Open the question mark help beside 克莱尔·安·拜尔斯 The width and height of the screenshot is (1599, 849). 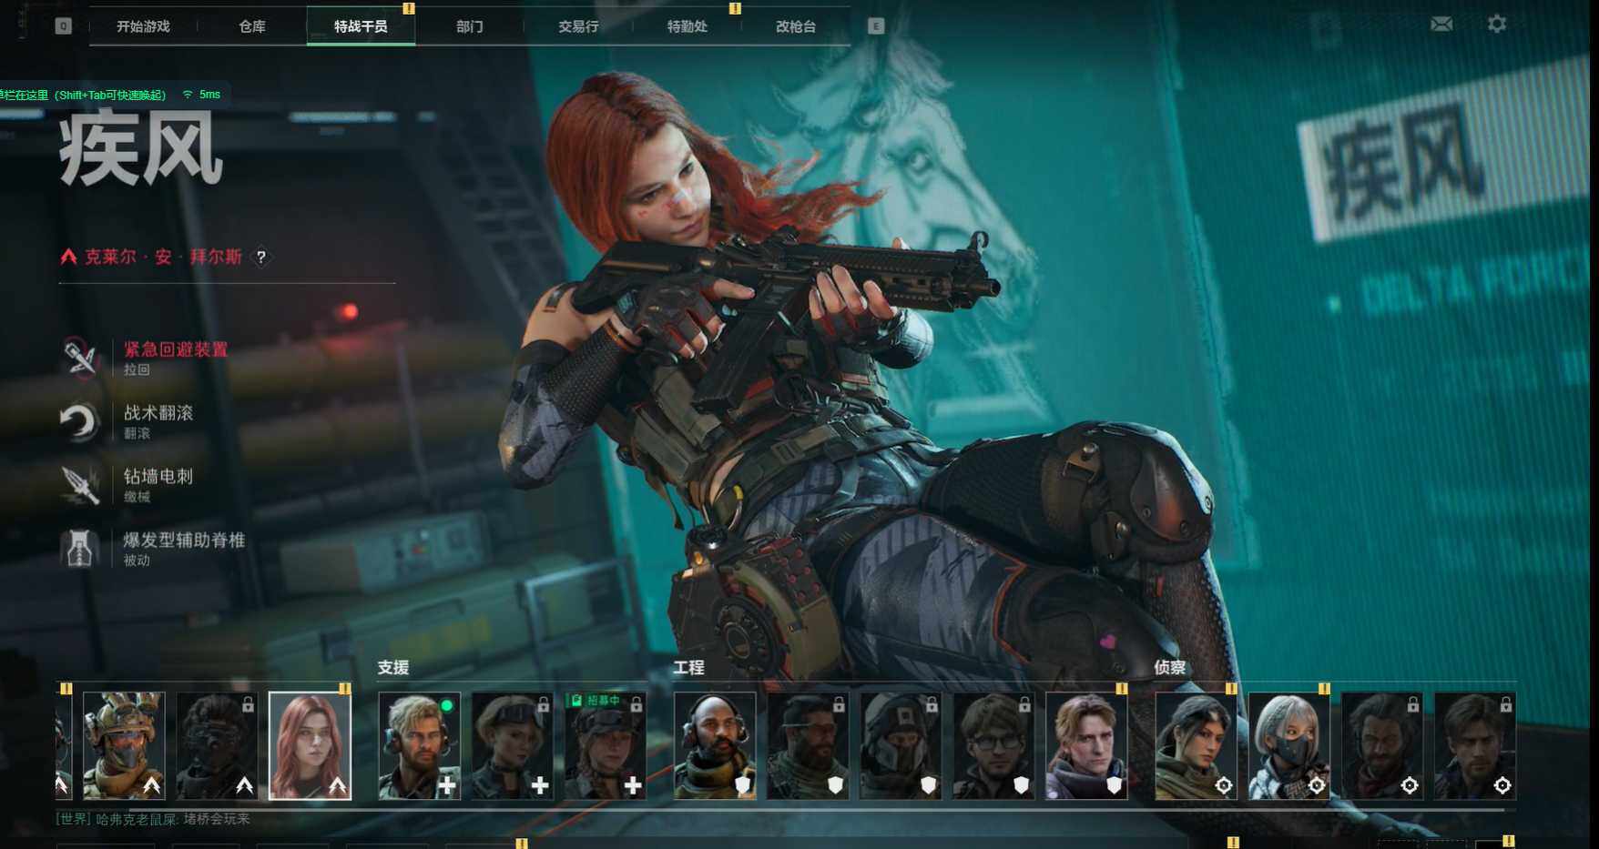(x=261, y=258)
